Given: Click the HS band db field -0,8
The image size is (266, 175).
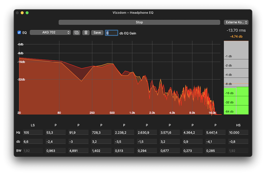Looking at the screenshot, I should [238, 142].
